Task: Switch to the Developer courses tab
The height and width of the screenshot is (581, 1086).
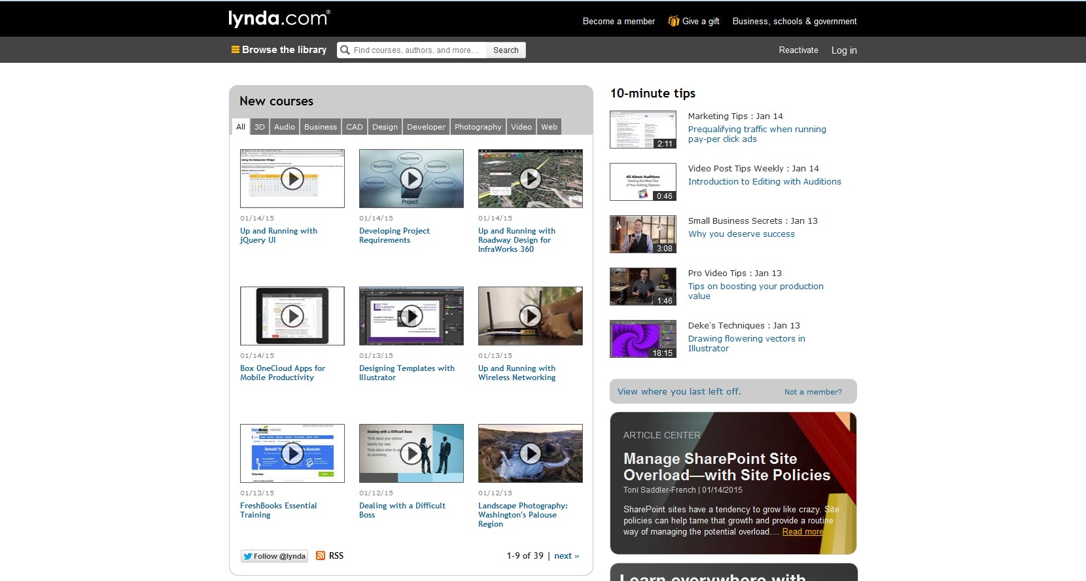Action: [426, 127]
